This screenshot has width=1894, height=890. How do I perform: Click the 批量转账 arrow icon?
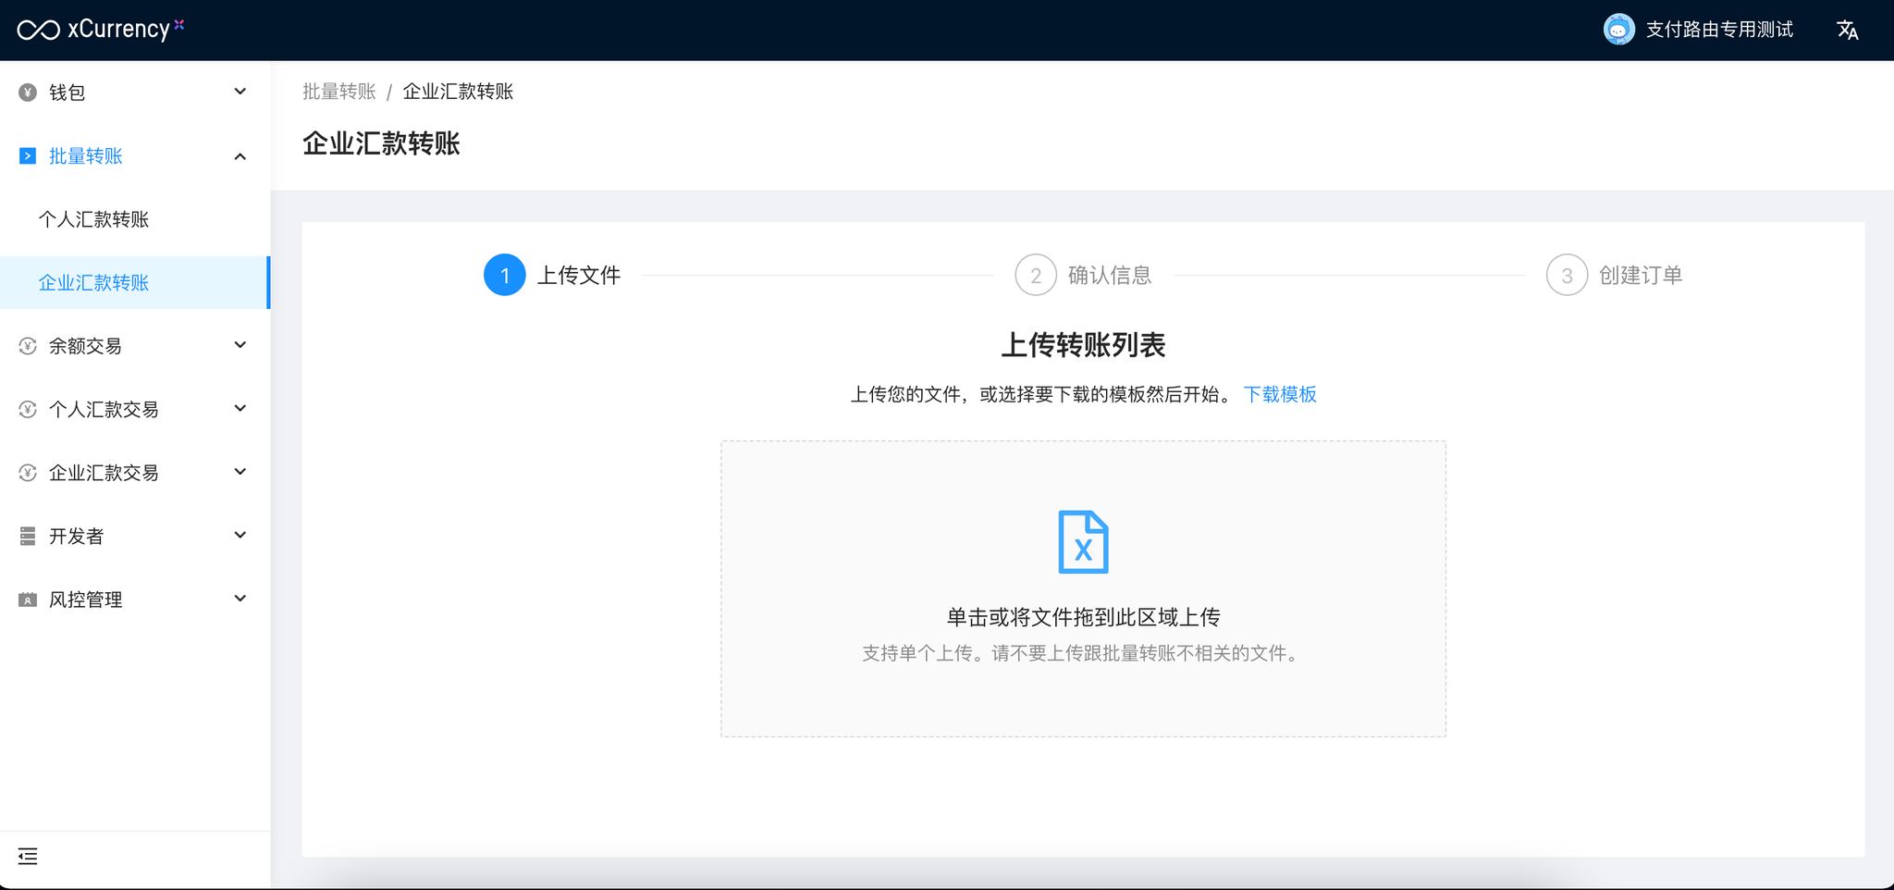(x=28, y=156)
